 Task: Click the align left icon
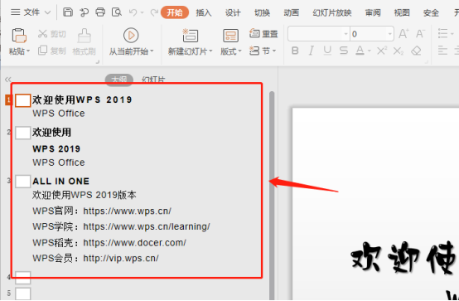click(442, 51)
